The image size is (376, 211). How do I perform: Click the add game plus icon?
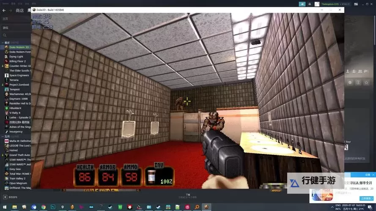tap(5, 197)
